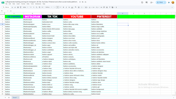The image size is (176, 99).
Task: Open the Sheet1 tab dropdown arrow
Action: point(18,97)
